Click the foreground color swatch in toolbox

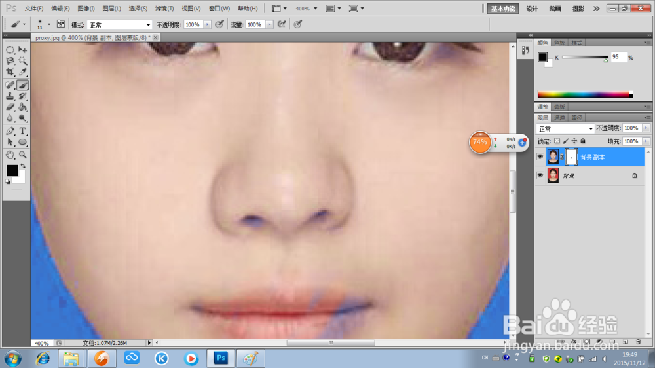[x=12, y=170]
